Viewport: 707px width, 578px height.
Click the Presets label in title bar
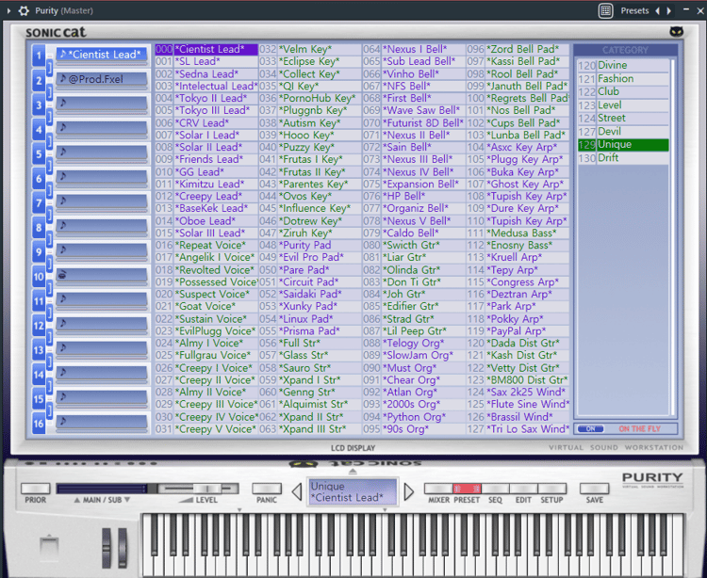(x=634, y=10)
